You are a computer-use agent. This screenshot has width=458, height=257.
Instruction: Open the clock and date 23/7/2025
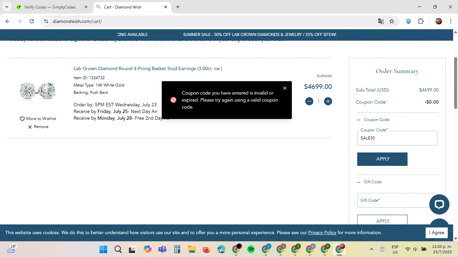(x=442, y=249)
